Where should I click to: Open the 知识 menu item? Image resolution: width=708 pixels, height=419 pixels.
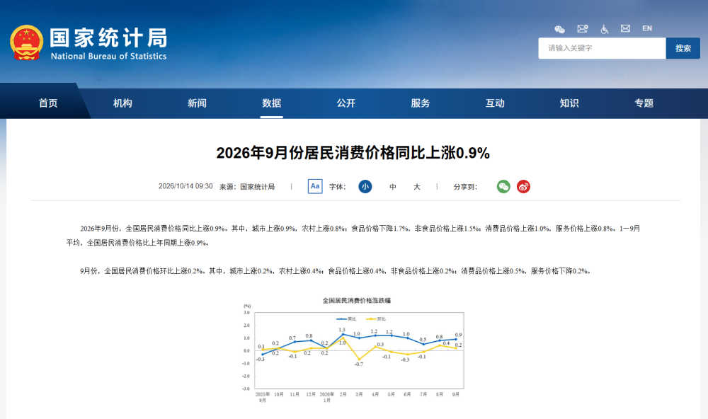tap(569, 103)
